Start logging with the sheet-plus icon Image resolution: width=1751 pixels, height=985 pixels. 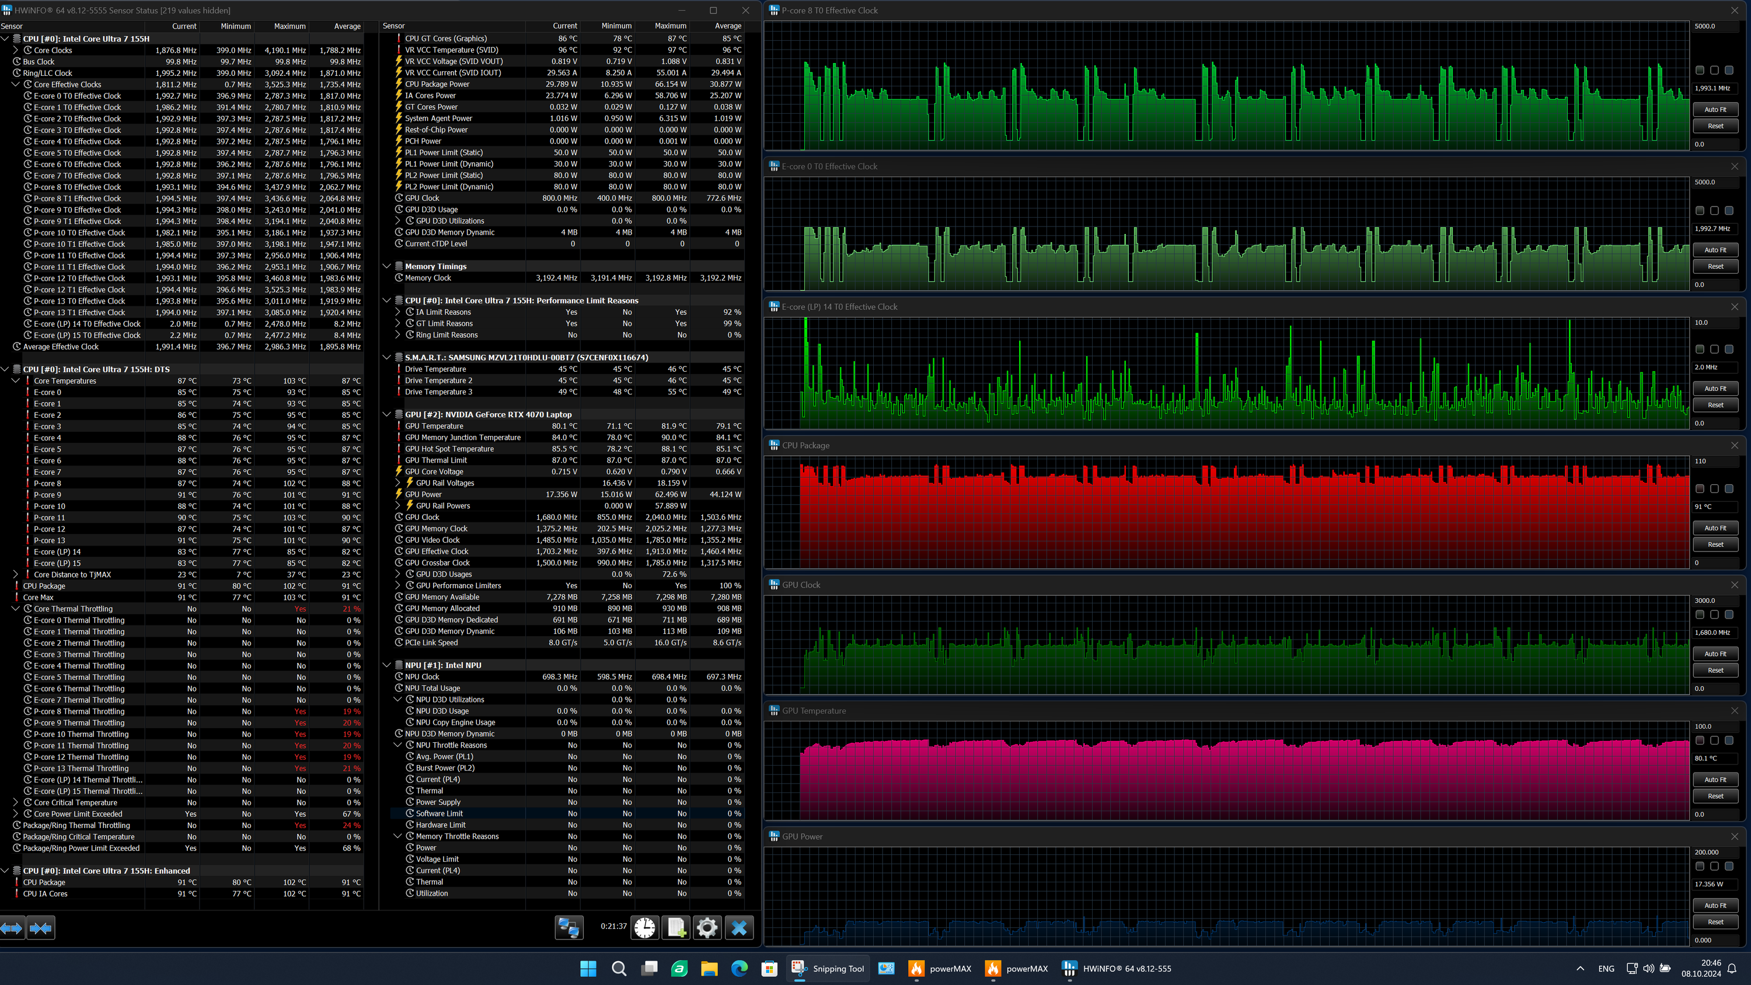[676, 928]
